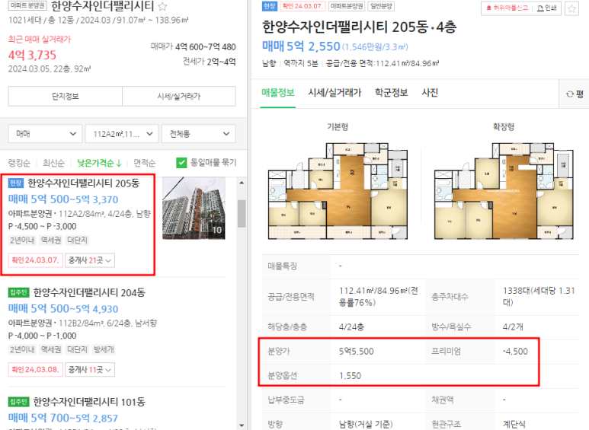Report a false listing via 허위매물신고
This screenshot has height=430, width=589.
click(507, 8)
